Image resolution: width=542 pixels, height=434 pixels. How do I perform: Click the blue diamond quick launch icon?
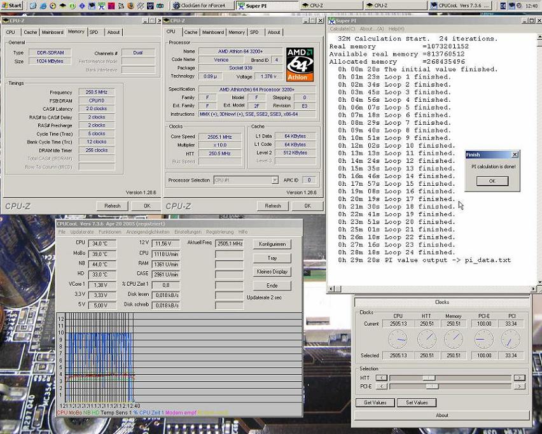coord(82,6)
